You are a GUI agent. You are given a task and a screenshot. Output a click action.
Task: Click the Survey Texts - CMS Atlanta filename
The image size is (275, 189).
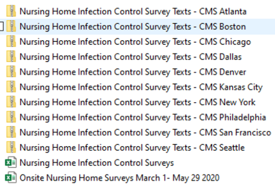[x=133, y=12]
